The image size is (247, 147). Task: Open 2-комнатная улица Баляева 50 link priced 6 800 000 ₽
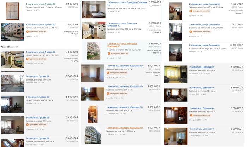tap(204, 45)
